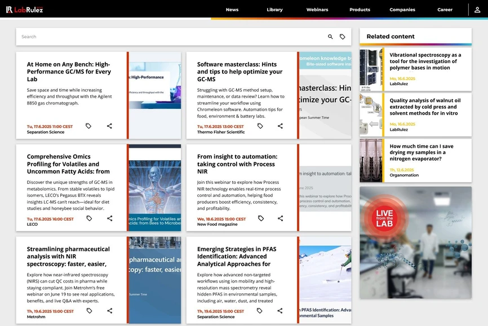488x326 pixels.
Task: Open the Library menu
Action: click(x=275, y=10)
